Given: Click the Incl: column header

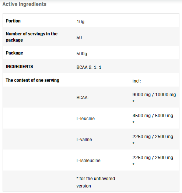Looking at the screenshot, I should pyautogui.click(x=137, y=81).
